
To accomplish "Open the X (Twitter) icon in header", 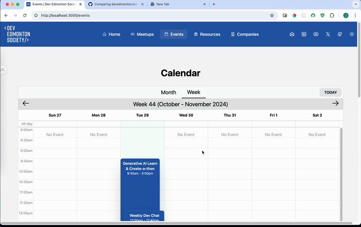I will tap(328, 34).
